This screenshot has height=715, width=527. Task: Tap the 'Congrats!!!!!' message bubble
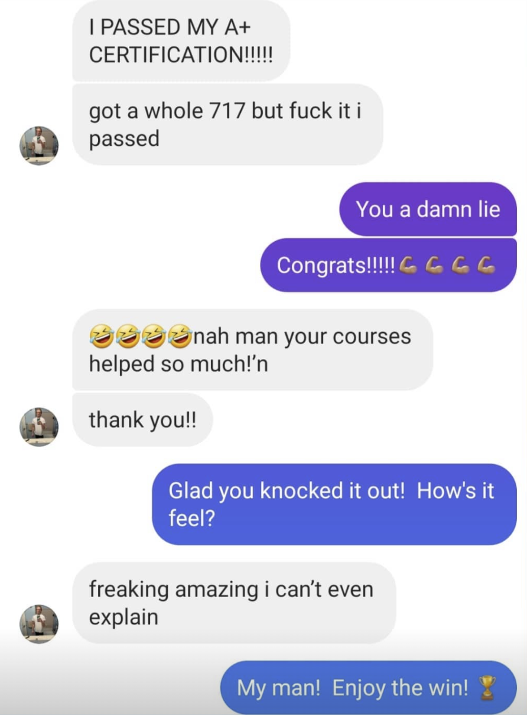pos(389,265)
